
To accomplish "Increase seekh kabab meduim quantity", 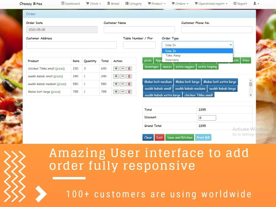I will point(116,84).
